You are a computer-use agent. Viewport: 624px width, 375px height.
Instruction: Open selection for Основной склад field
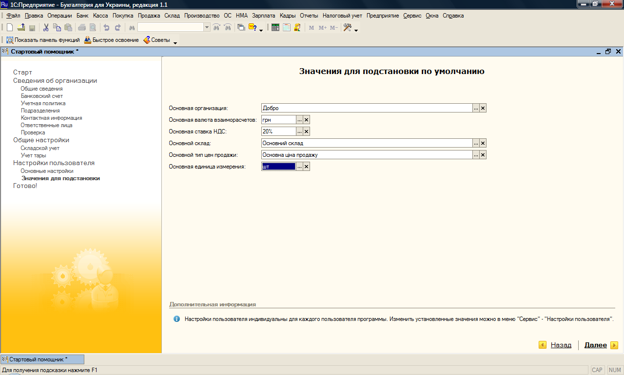476,143
